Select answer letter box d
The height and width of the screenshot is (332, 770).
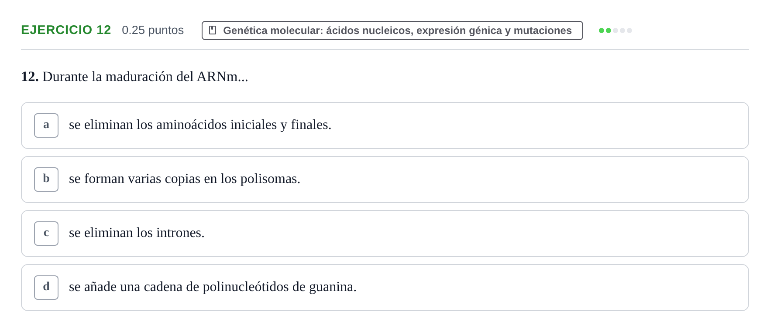point(46,288)
